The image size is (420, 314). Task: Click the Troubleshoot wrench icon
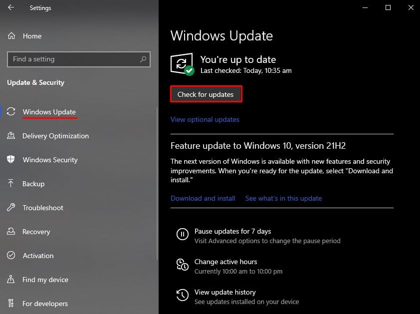click(x=11, y=207)
